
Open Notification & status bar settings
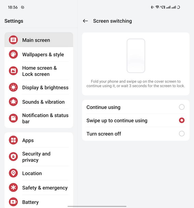coord(39,118)
